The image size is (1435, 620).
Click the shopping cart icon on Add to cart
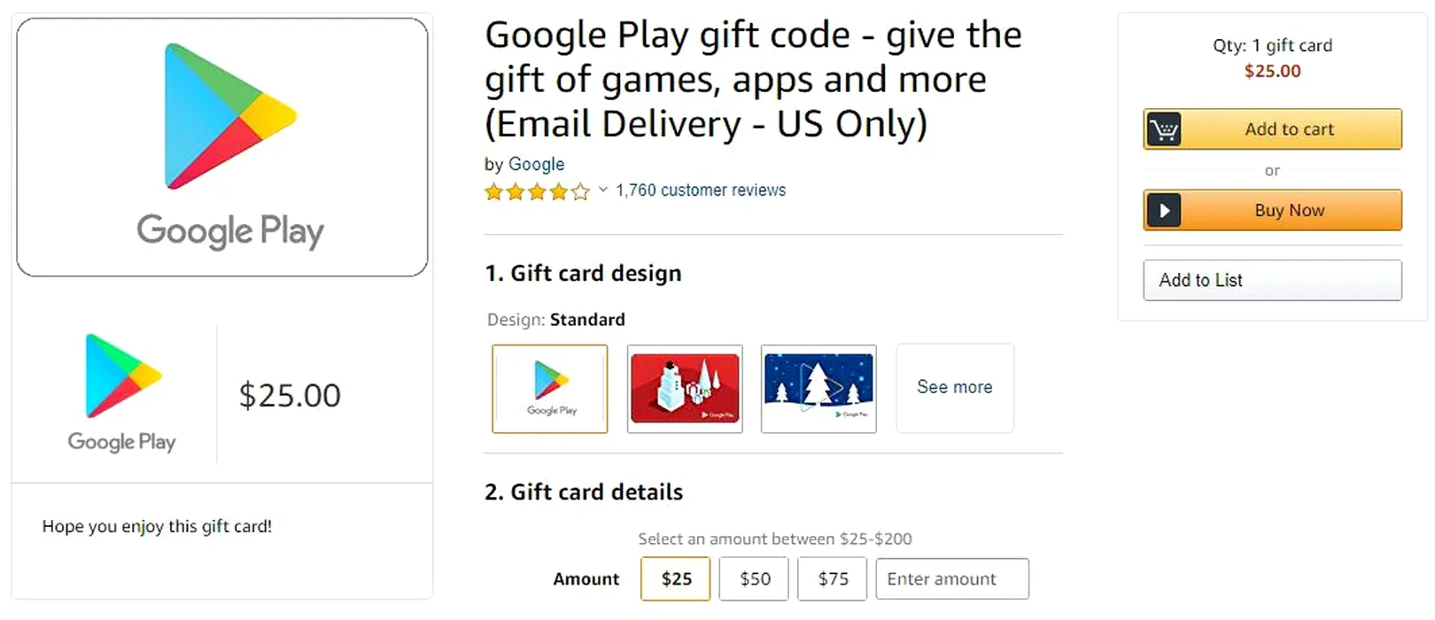click(1164, 129)
